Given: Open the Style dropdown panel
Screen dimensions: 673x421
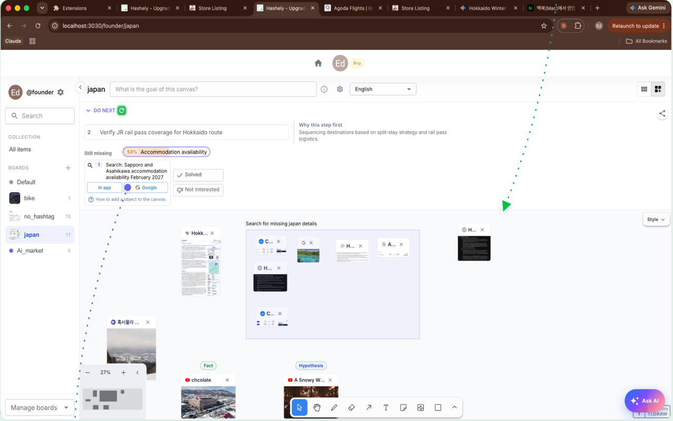Looking at the screenshot, I should point(656,219).
